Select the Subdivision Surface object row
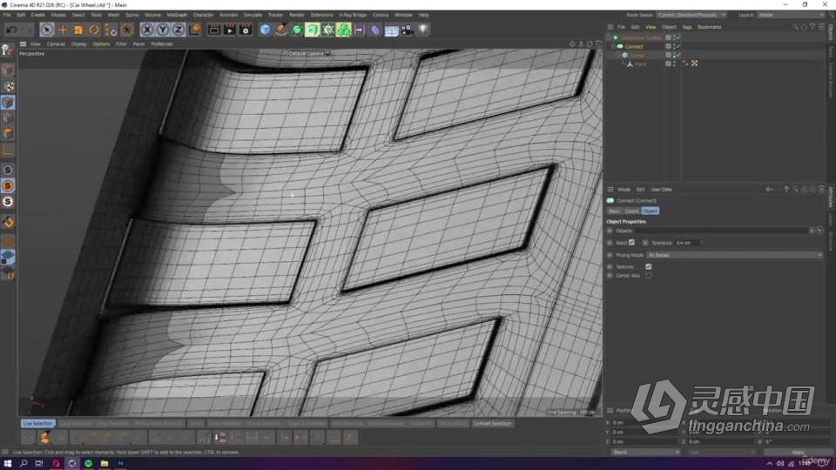 [x=640, y=37]
